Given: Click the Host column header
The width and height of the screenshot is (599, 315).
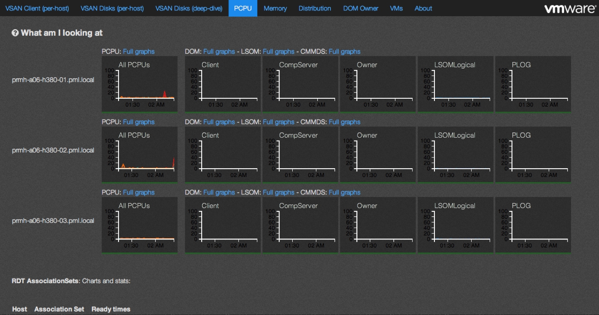Looking at the screenshot, I should (x=20, y=309).
